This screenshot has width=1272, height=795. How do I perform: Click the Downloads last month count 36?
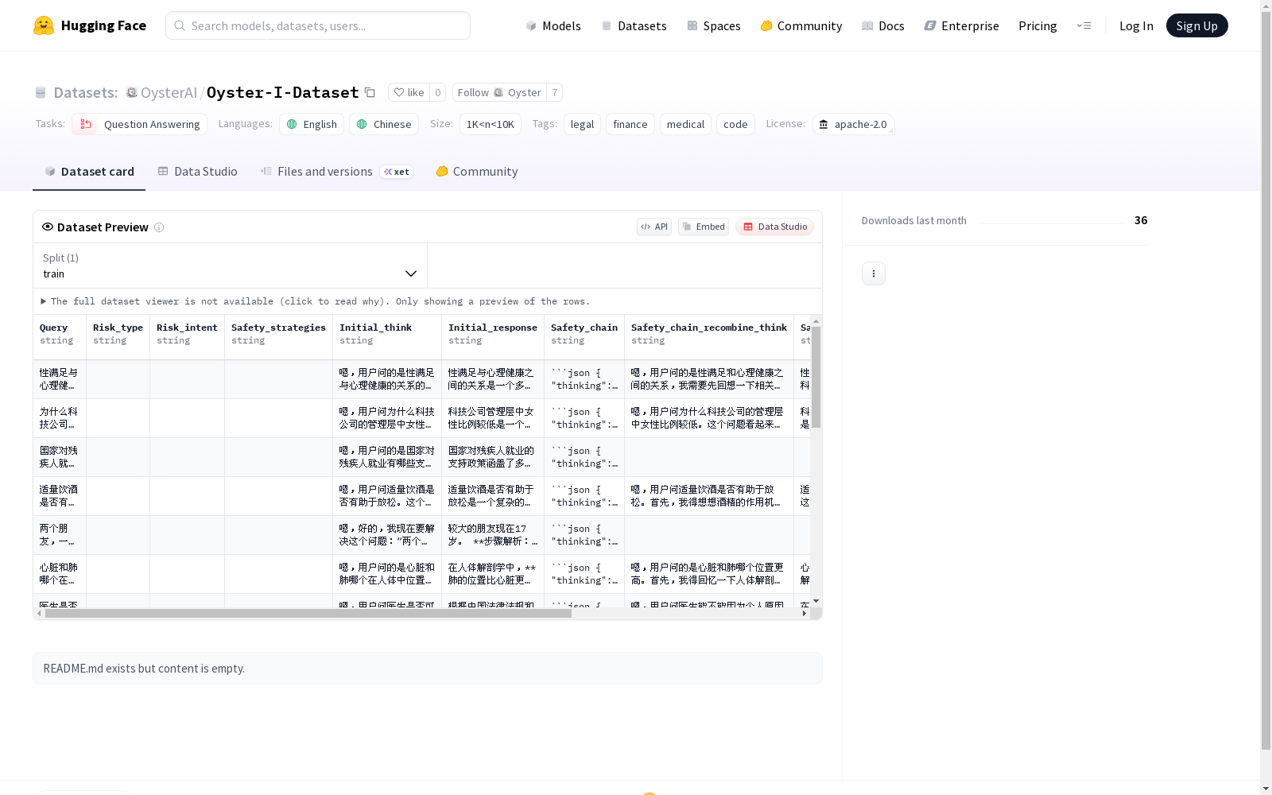coord(1141,220)
